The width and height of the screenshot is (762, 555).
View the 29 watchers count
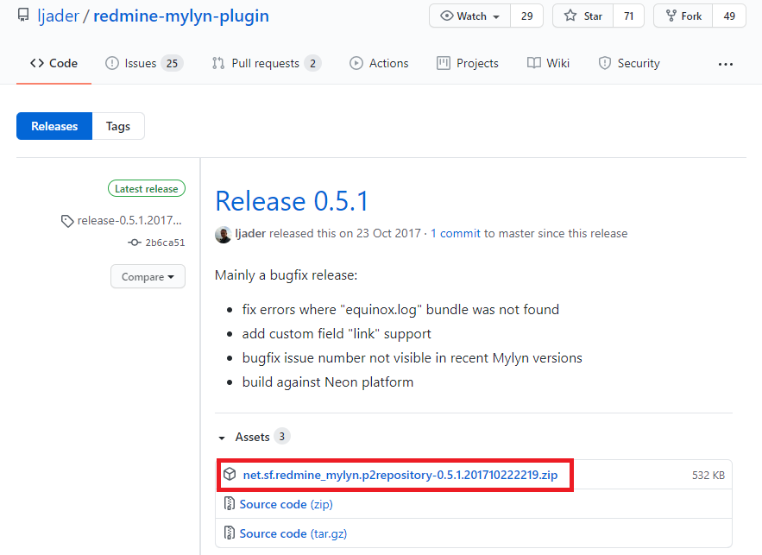[526, 16]
